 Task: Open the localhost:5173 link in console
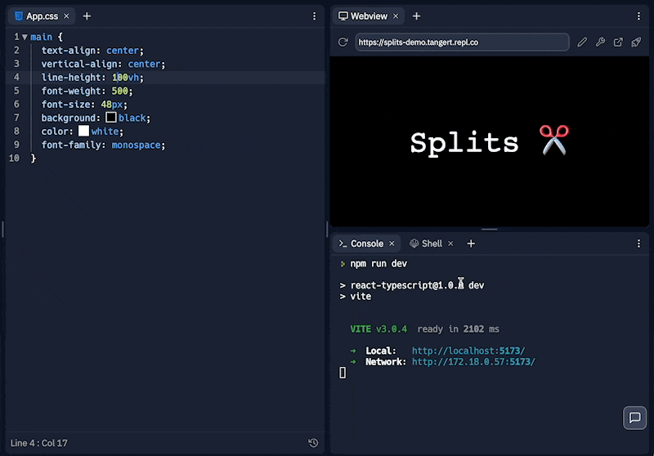tap(468, 351)
